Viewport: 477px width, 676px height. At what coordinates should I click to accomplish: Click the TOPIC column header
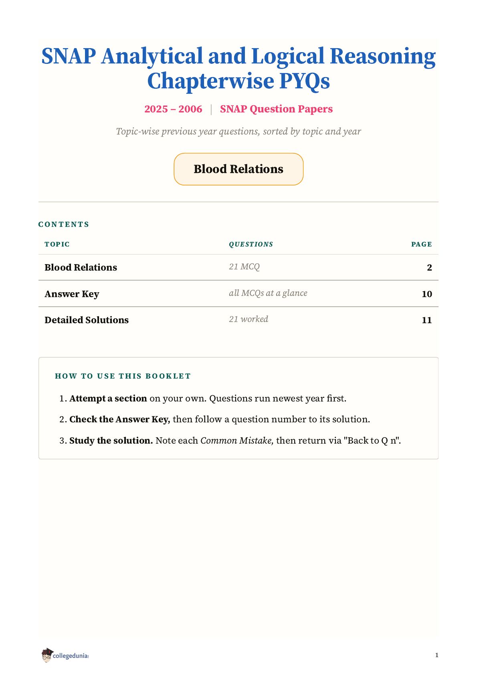57,244
